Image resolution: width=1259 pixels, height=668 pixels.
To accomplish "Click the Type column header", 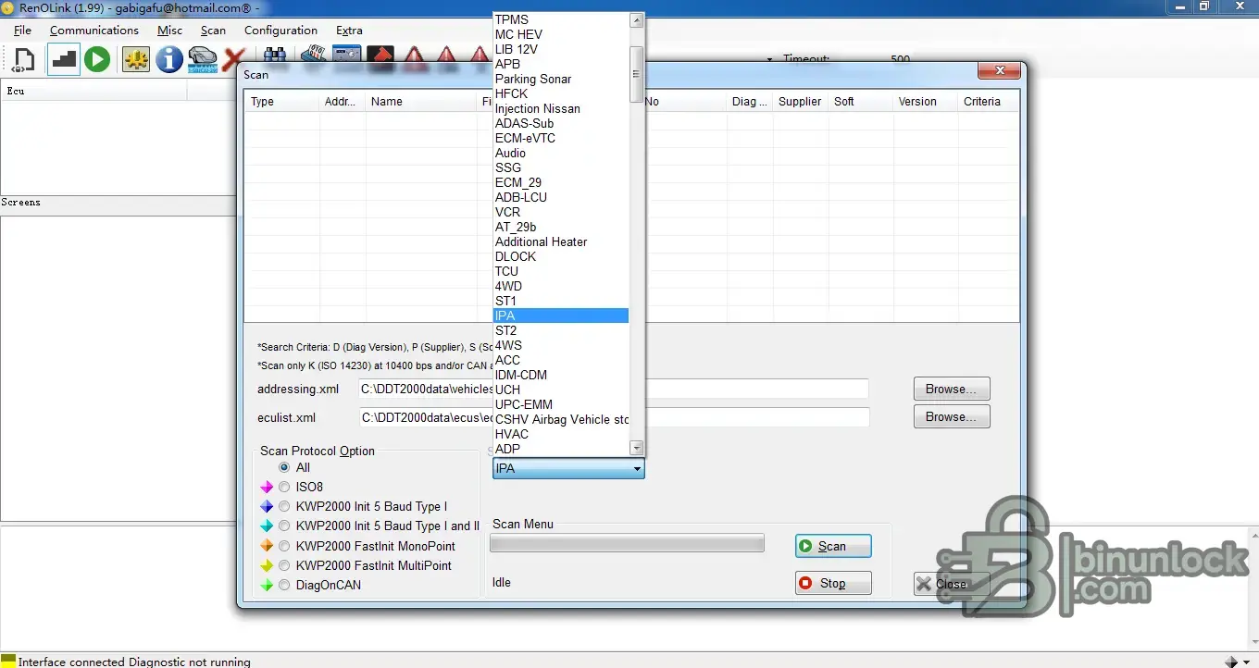I will (x=282, y=102).
